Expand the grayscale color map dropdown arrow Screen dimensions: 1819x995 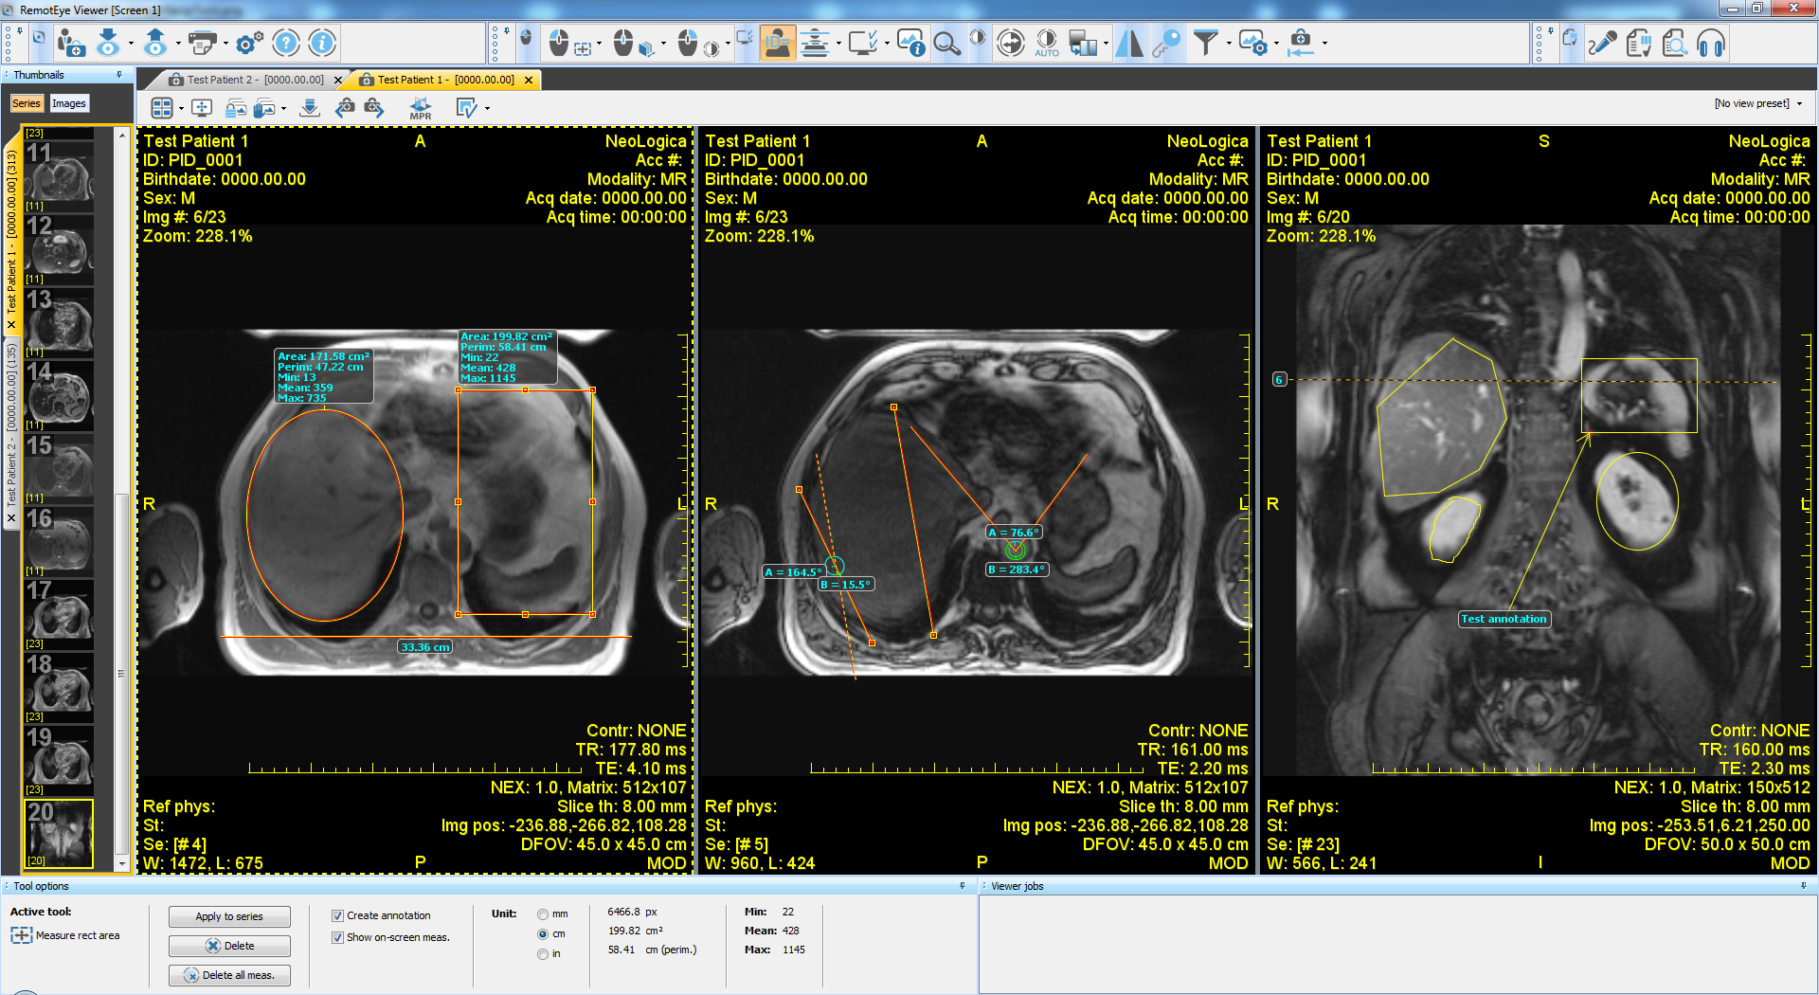1106,44
